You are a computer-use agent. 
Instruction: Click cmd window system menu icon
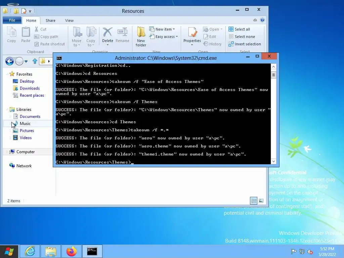coord(59,58)
